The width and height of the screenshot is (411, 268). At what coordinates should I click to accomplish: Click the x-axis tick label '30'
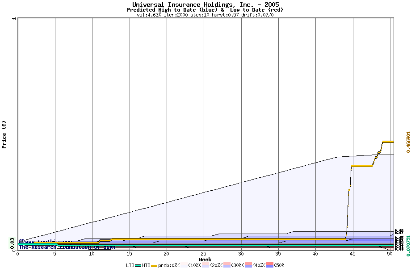pyautogui.click(x=241, y=254)
